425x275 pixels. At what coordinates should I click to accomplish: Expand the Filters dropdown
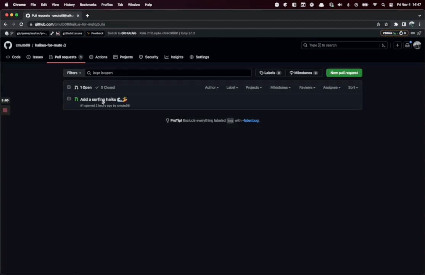tap(74, 73)
